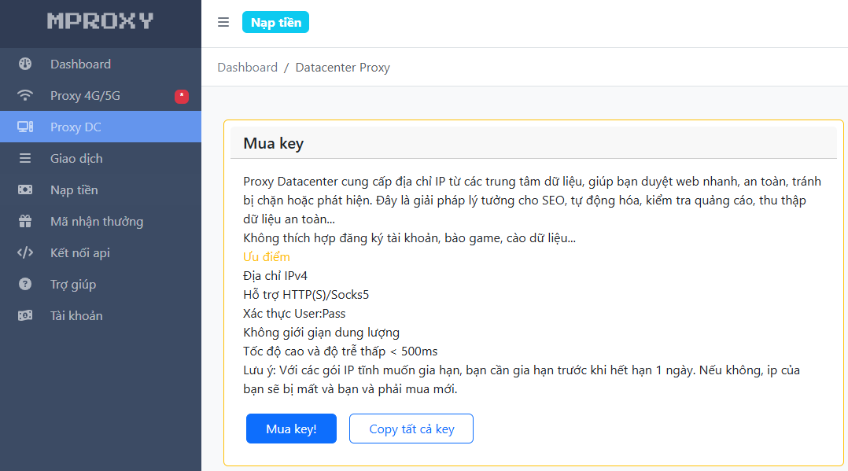Click the red badge beside Proxy 4G/5G
Screen dimensions: 848x471
(x=182, y=96)
